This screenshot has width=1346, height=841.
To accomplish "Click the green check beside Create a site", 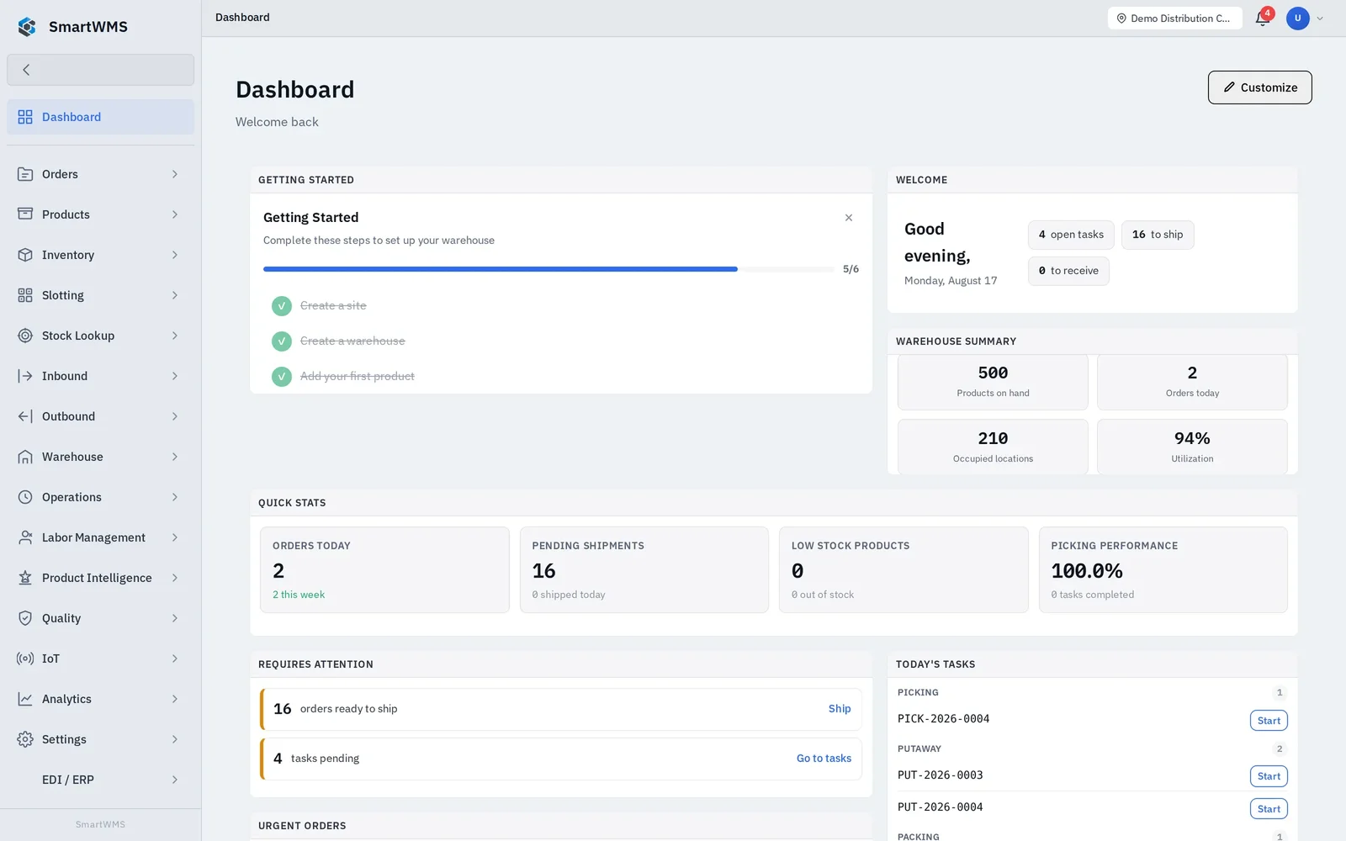I will pos(282,305).
